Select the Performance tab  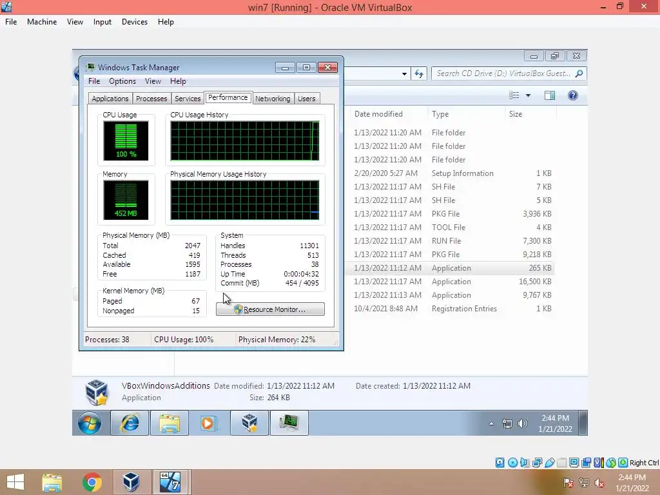(x=228, y=98)
